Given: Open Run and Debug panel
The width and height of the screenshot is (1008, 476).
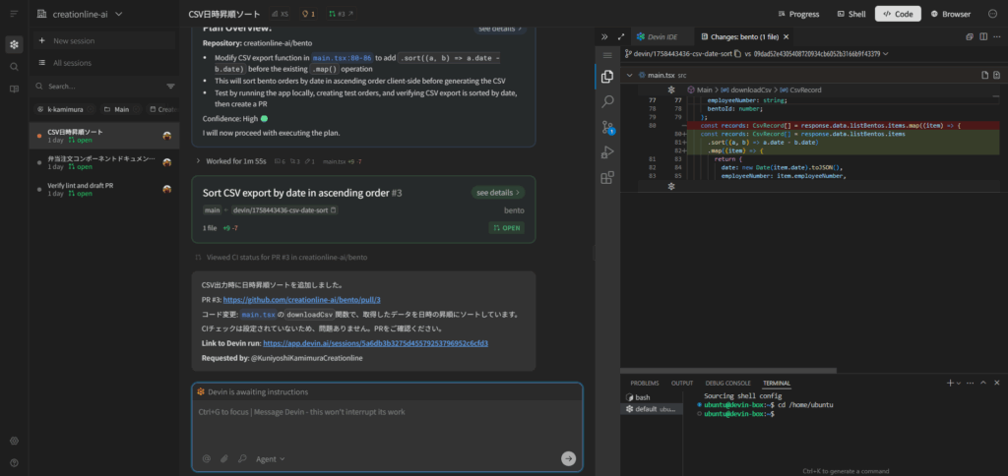Looking at the screenshot, I should tap(608, 152).
